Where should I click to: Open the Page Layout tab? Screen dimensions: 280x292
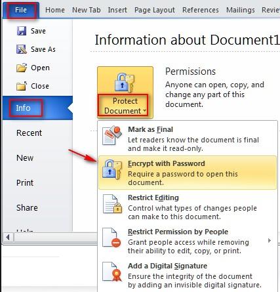[155, 10]
